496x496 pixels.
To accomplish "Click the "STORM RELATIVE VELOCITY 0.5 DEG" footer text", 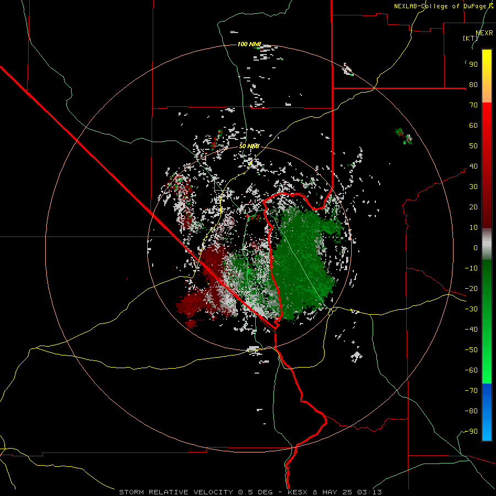I will pyautogui.click(x=196, y=492).
